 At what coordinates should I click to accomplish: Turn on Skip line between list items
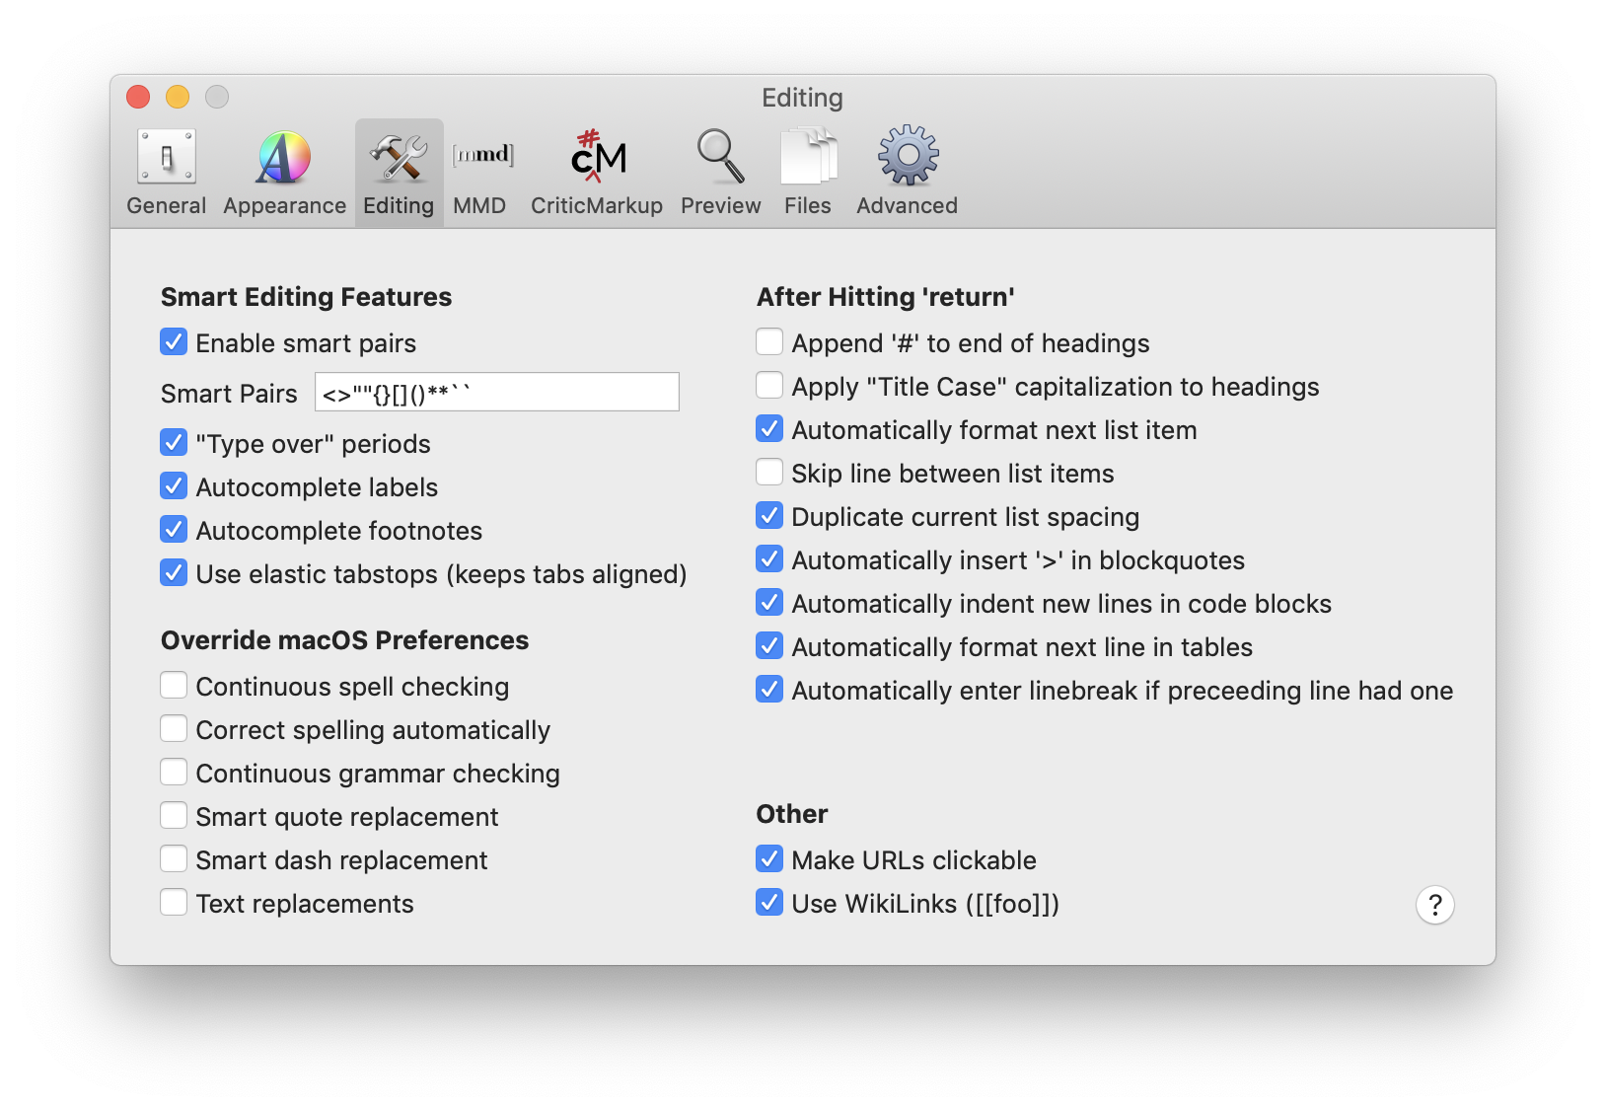coord(769,473)
